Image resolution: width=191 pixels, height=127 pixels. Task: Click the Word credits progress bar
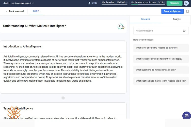115,5
